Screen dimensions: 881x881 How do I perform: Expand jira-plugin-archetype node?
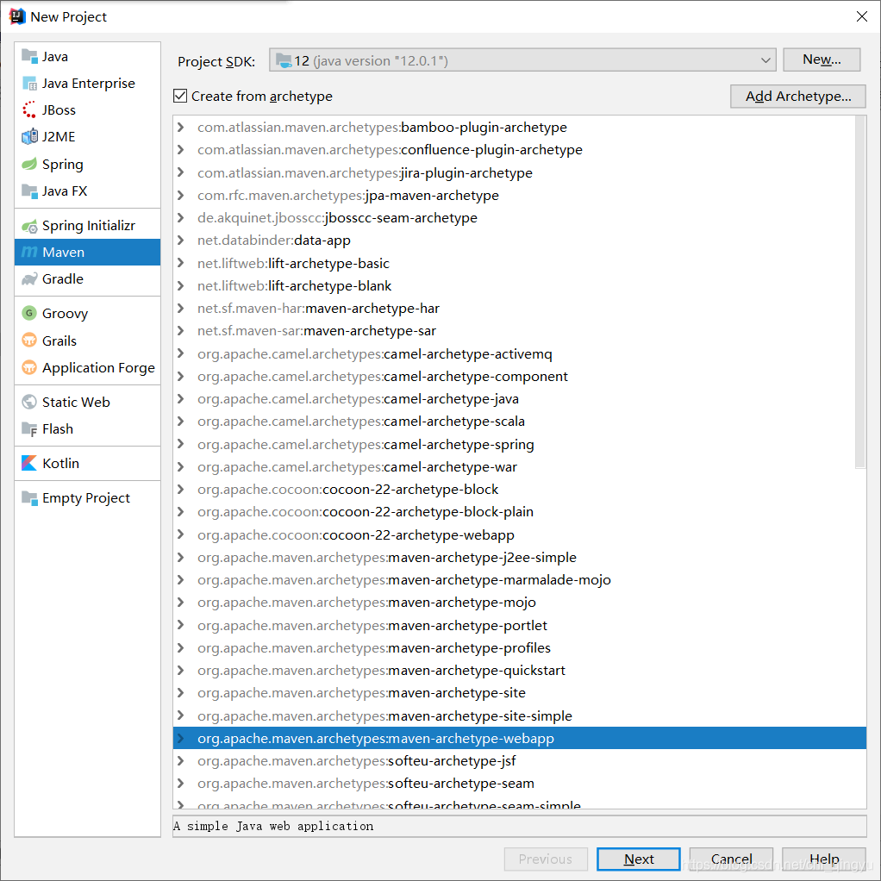point(180,173)
